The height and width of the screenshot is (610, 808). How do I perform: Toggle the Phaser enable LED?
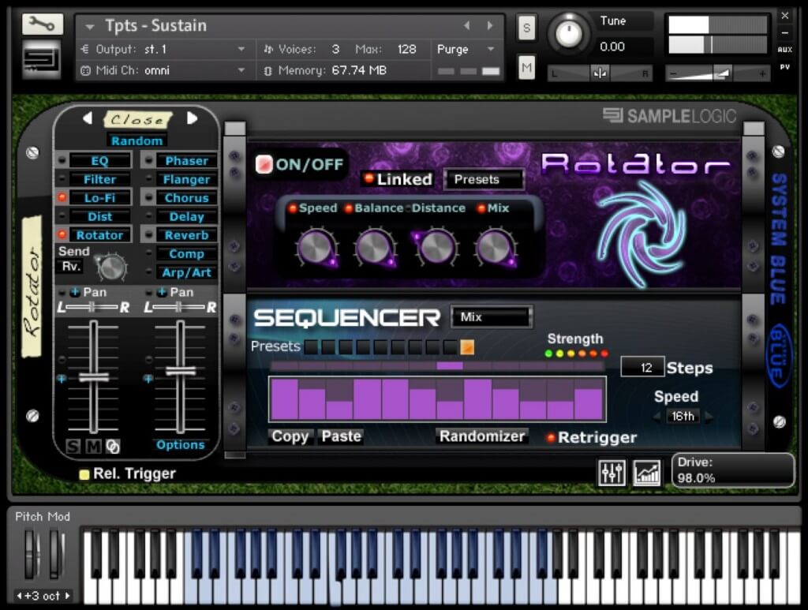coord(148,160)
